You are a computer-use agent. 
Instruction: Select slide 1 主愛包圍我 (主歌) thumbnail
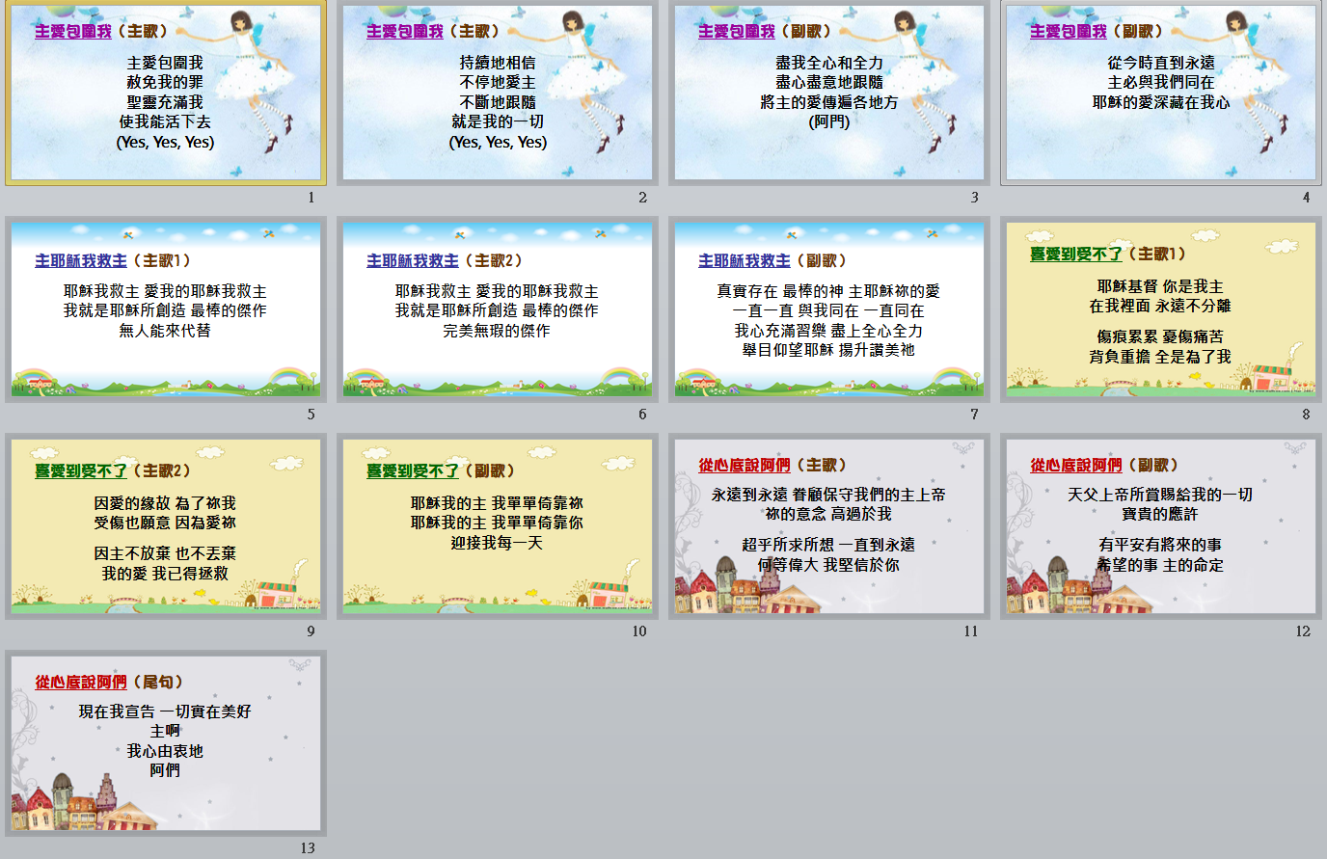coord(166,94)
